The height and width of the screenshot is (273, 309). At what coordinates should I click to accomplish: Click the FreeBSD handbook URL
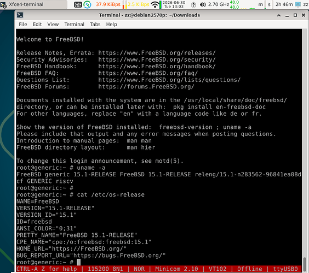(157, 67)
